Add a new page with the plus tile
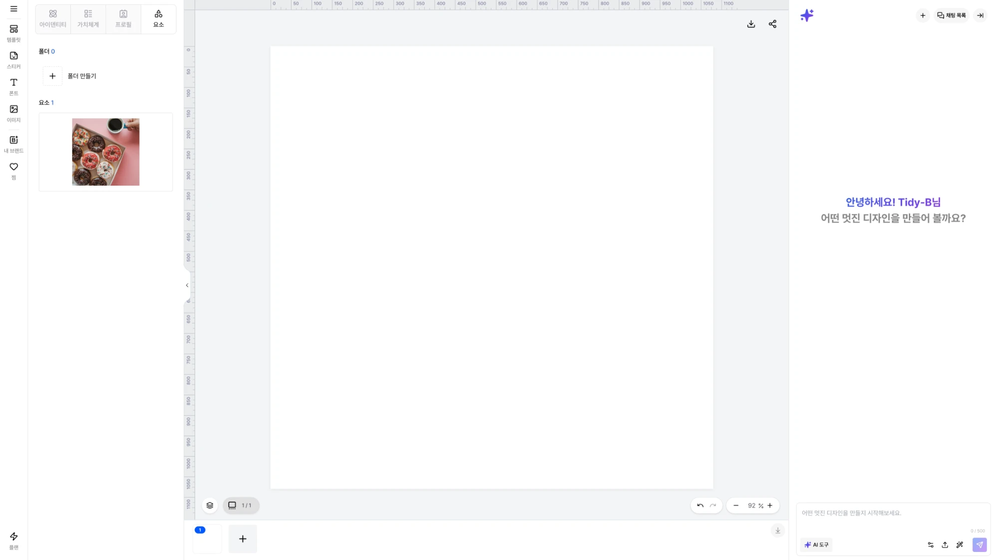 (x=243, y=539)
